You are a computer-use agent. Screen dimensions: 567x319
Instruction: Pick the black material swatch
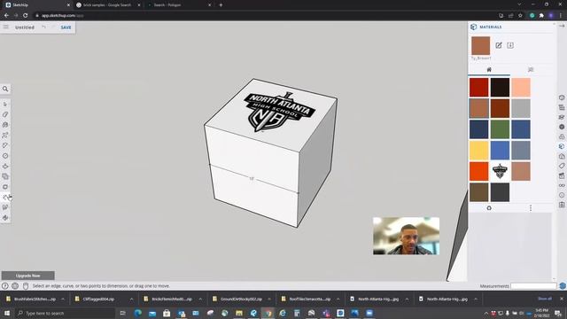point(500,87)
